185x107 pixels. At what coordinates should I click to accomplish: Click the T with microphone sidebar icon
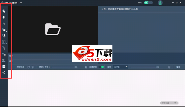(x=4, y=36)
